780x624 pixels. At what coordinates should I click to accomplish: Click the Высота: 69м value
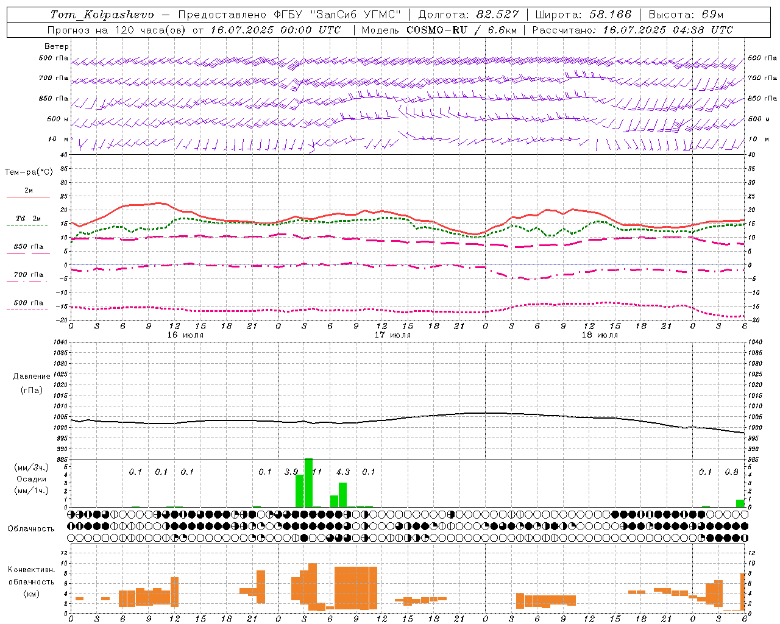click(686, 15)
